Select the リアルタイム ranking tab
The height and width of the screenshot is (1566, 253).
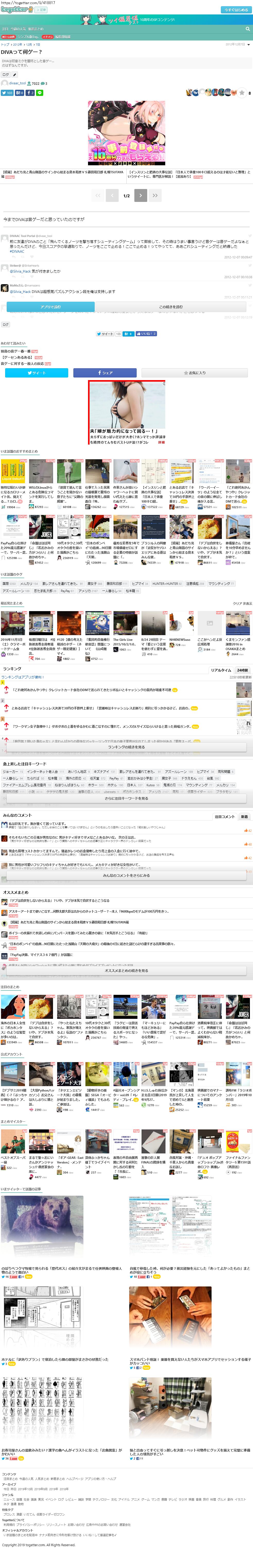click(221, 670)
